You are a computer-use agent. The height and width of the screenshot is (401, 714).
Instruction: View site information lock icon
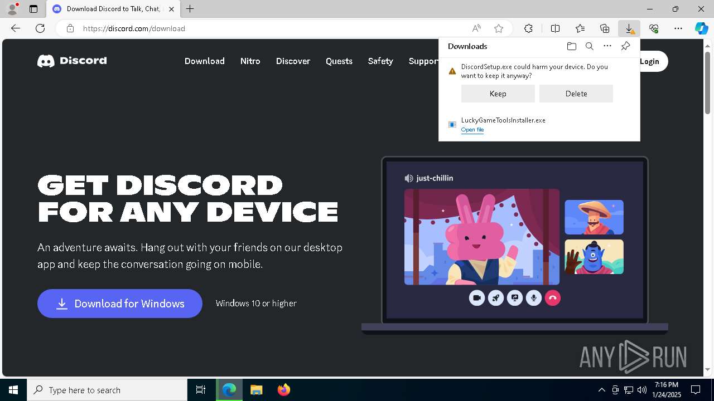coord(70,28)
